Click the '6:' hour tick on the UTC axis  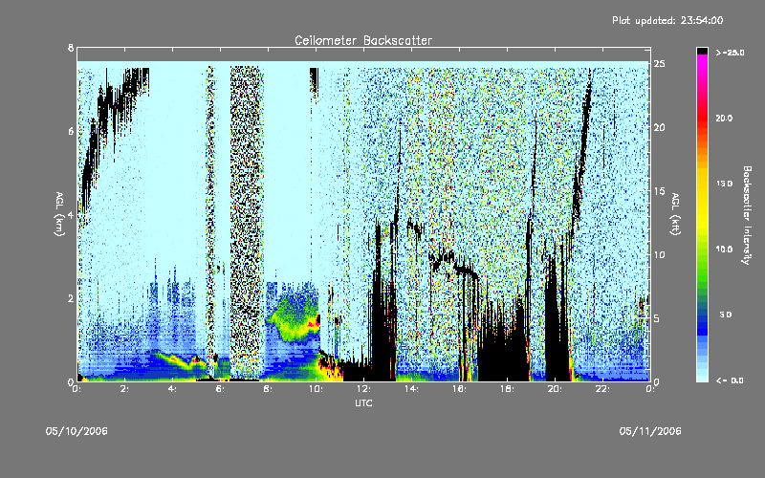[220, 389]
